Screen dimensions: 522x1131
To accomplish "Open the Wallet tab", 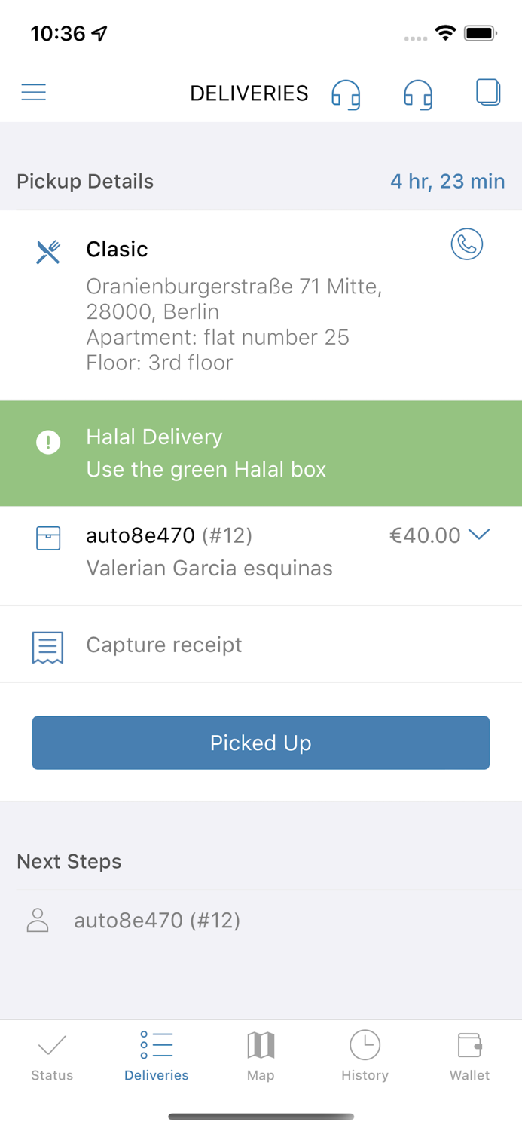I will point(469,1056).
